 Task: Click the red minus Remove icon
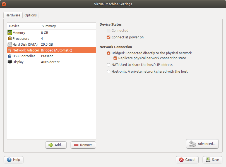tap(76, 145)
